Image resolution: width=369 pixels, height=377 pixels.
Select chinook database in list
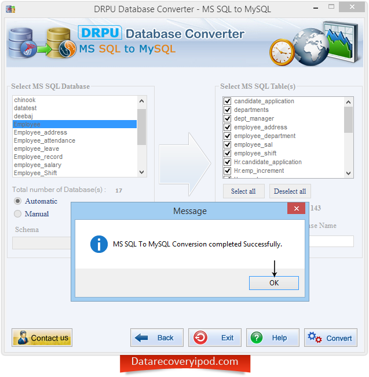tap(75, 100)
